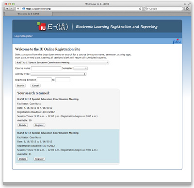The height and width of the screenshot is (188, 194).
Task: Click 'Available: 50' text
Action: pyautogui.click(x=24, y=120)
